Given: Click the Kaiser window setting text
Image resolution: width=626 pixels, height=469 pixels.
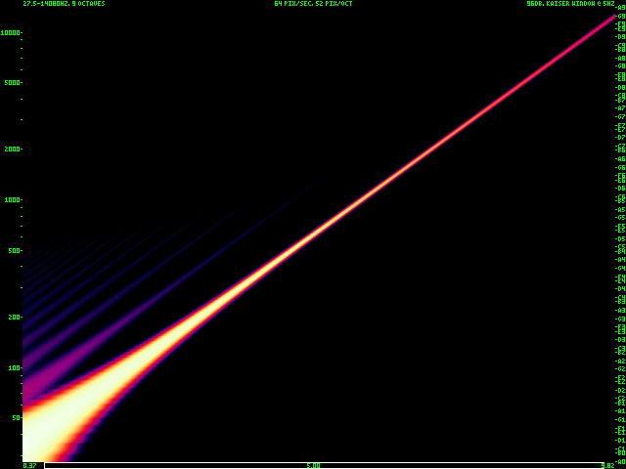Looking at the screenshot, I should coord(570,4).
